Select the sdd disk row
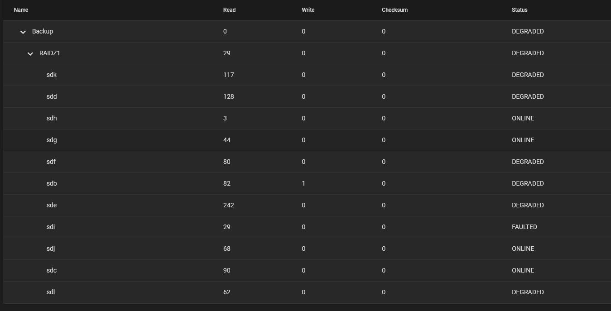Viewport: 611px width, 311px height. pyautogui.click(x=307, y=97)
